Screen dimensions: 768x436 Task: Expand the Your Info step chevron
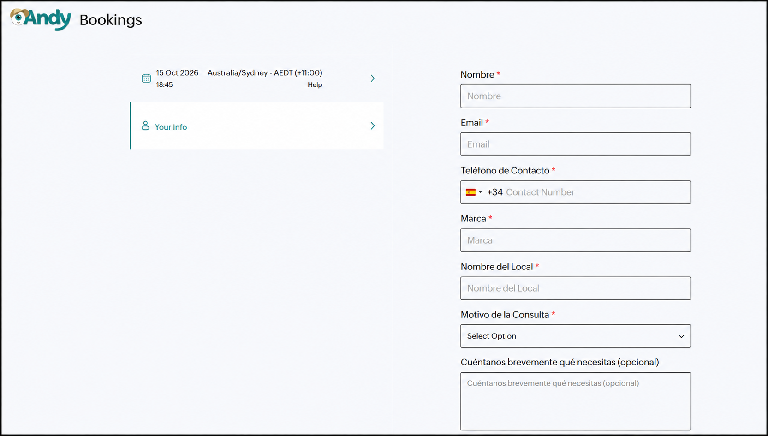point(373,126)
